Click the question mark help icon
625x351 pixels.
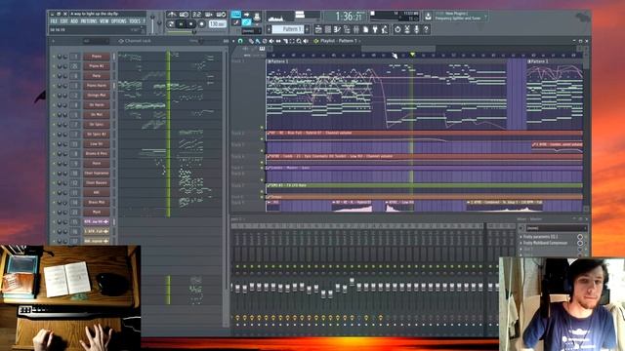pyautogui.click(x=426, y=29)
